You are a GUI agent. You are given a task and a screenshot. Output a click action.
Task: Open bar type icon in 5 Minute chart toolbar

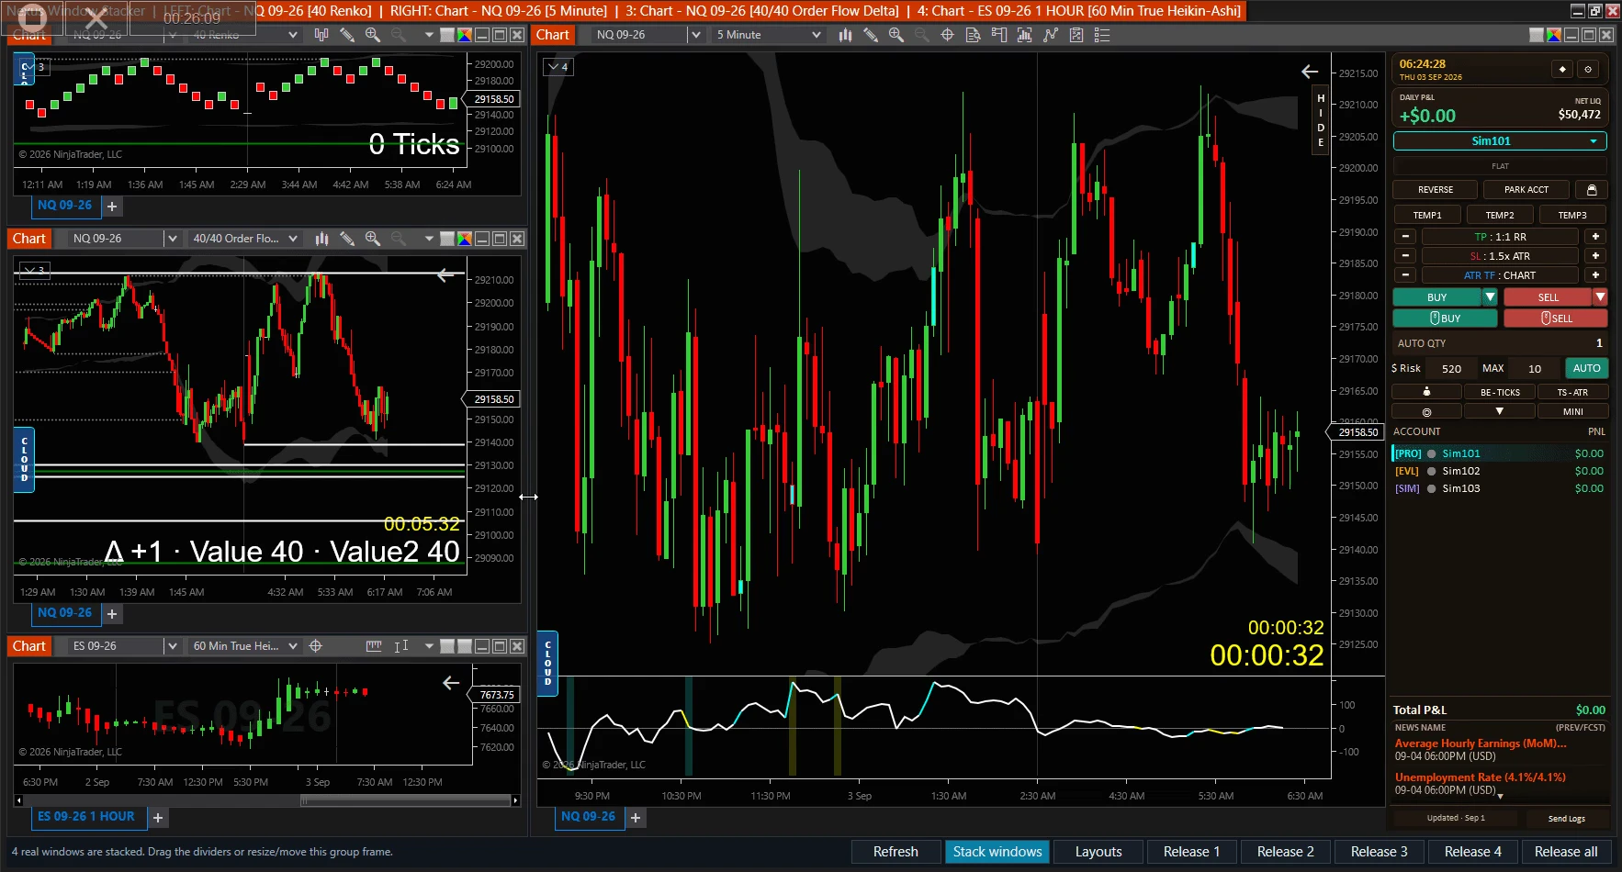(845, 35)
